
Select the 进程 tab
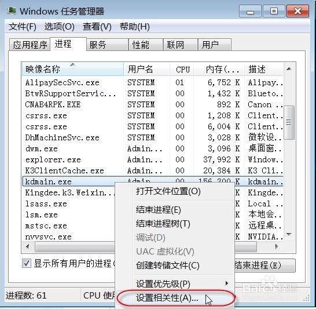tap(68, 44)
